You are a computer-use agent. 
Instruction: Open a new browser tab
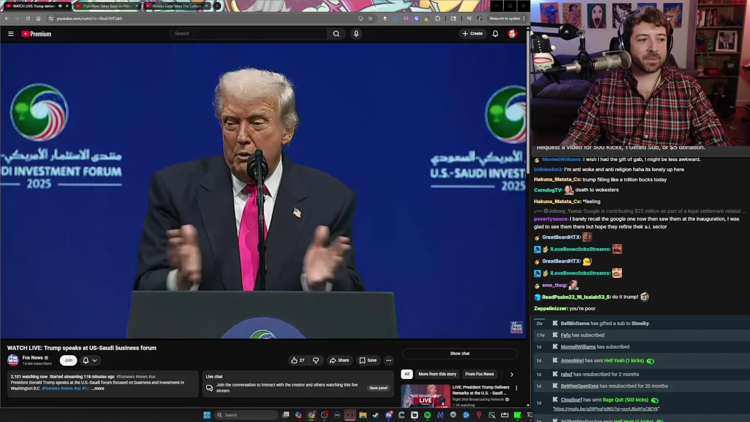(x=217, y=6)
